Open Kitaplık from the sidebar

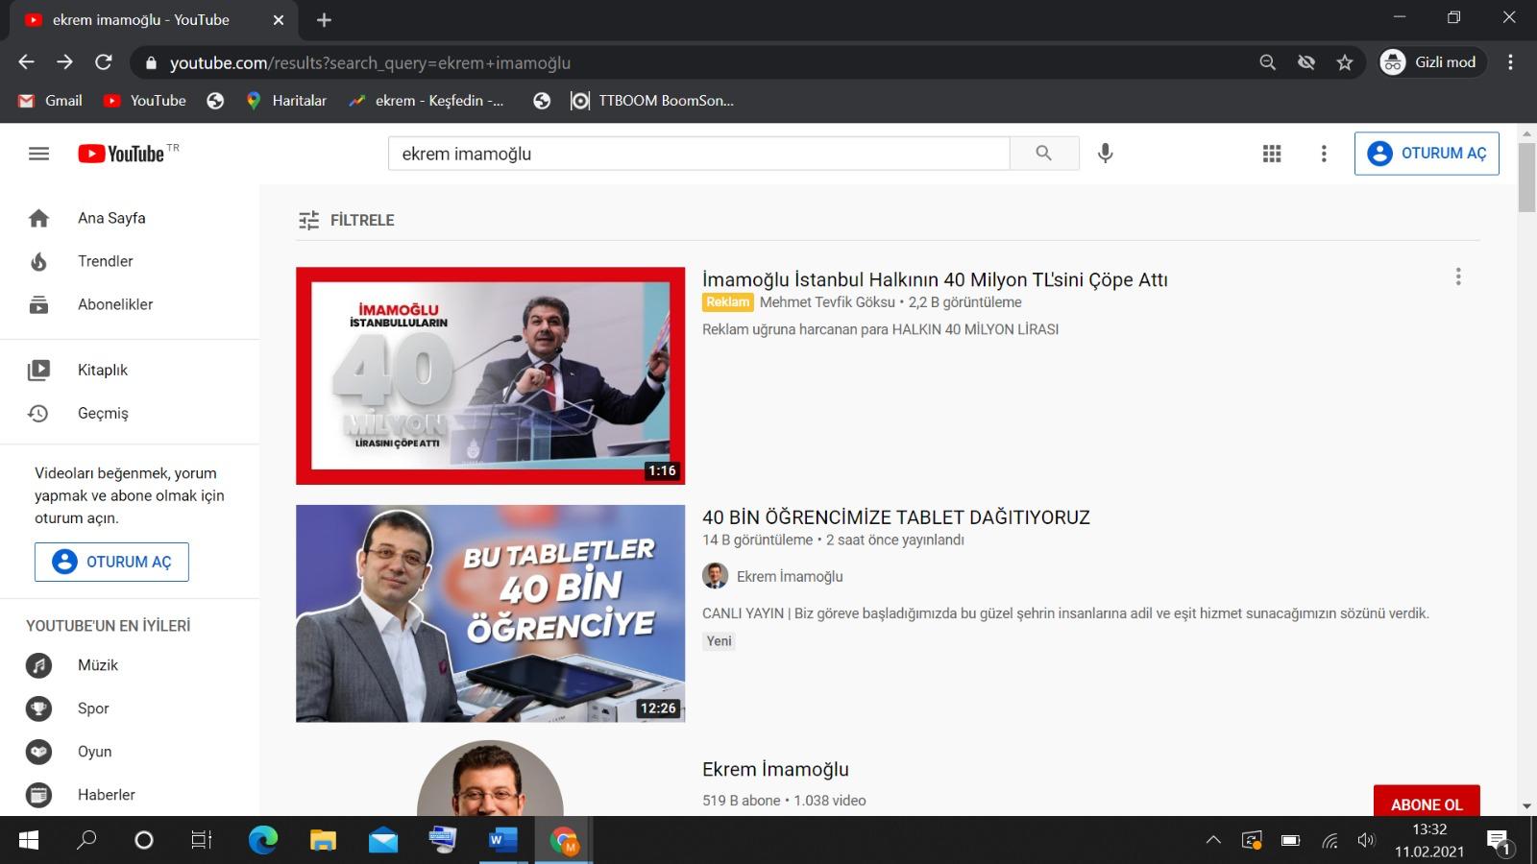102,369
